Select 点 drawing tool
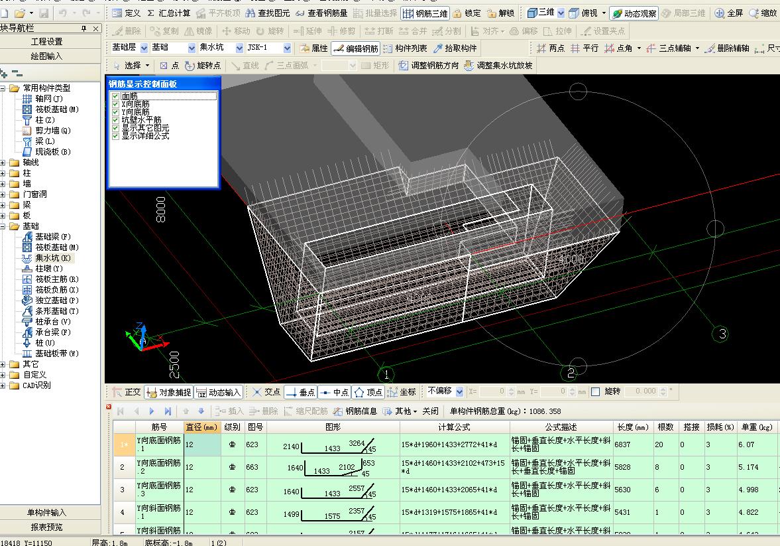The image size is (780, 546). click(x=170, y=65)
